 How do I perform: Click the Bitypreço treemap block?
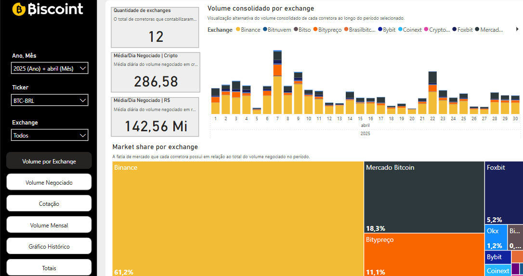[424, 255]
